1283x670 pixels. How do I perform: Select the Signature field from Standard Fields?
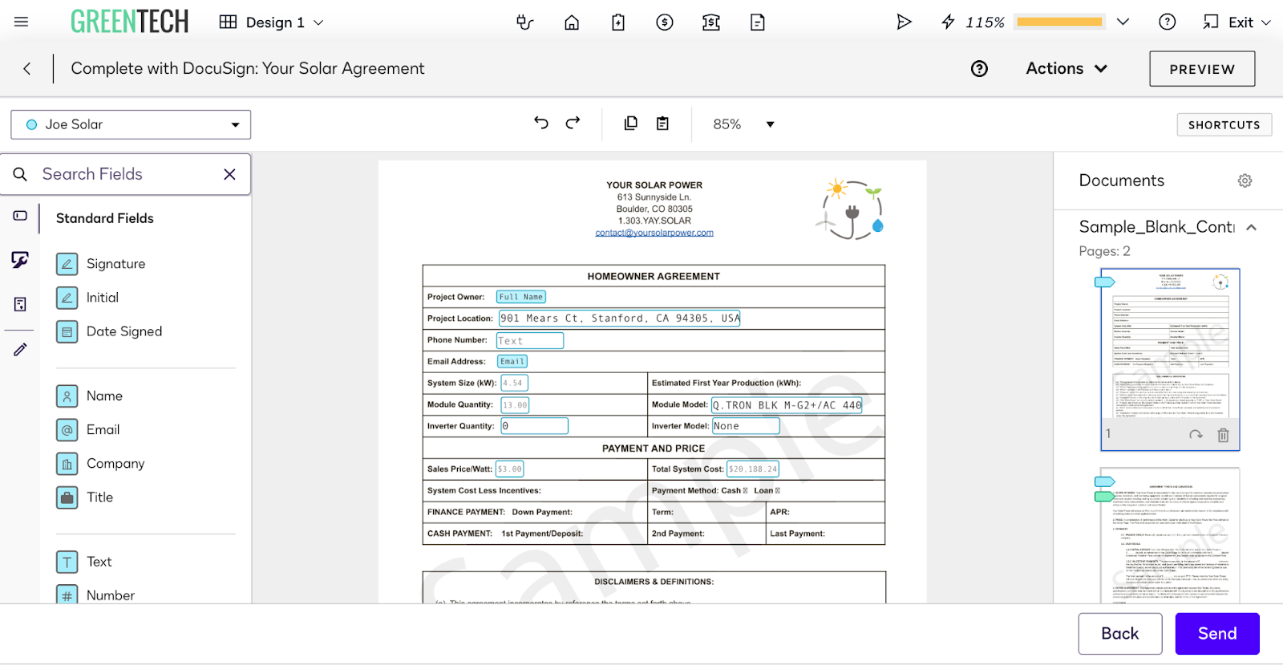click(115, 264)
